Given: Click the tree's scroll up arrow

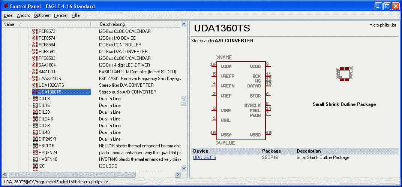Looking at the screenshot, I should (x=184, y=24).
